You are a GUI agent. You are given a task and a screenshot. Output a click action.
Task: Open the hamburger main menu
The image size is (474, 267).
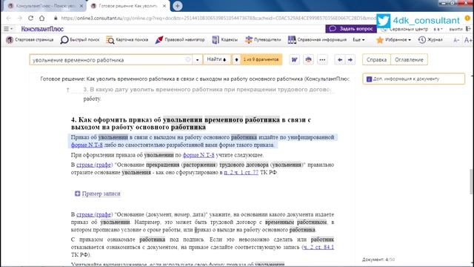coord(8,29)
